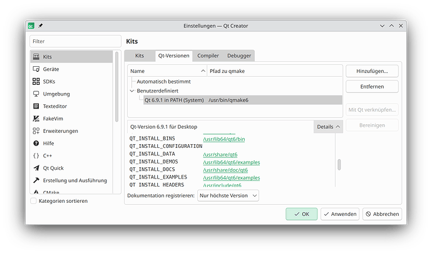This screenshot has height=254, width=432.
Task: Click the Qt Quick paper plane icon
Action: coord(36,168)
